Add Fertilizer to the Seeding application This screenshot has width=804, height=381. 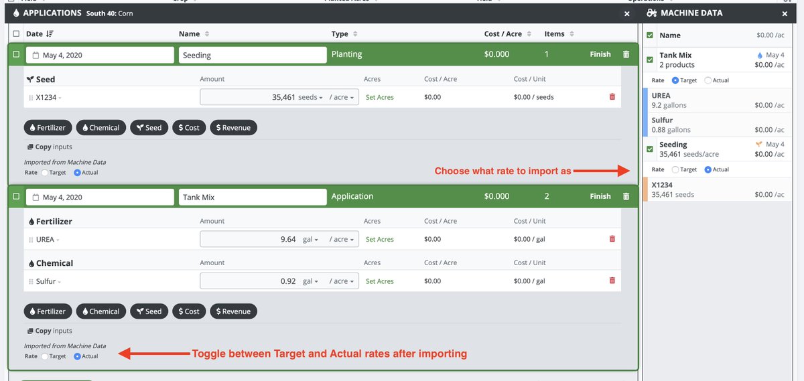pyautogui.click(x=48, y=127)
